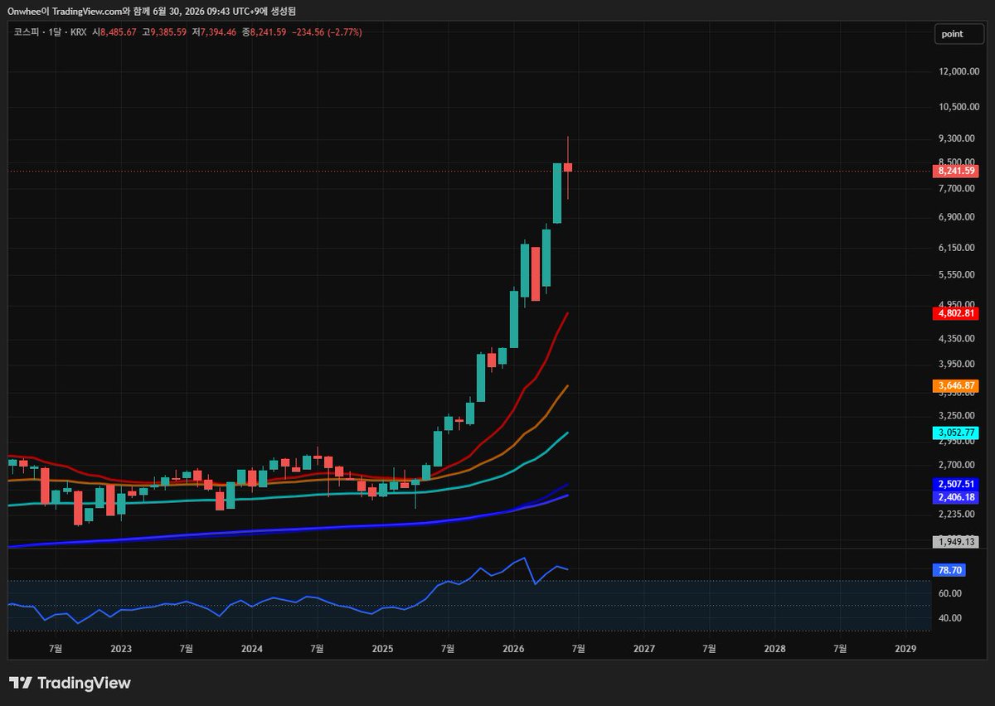Click the orange 3,646.87 price tag
995x706 pixels.
(956, 386)
